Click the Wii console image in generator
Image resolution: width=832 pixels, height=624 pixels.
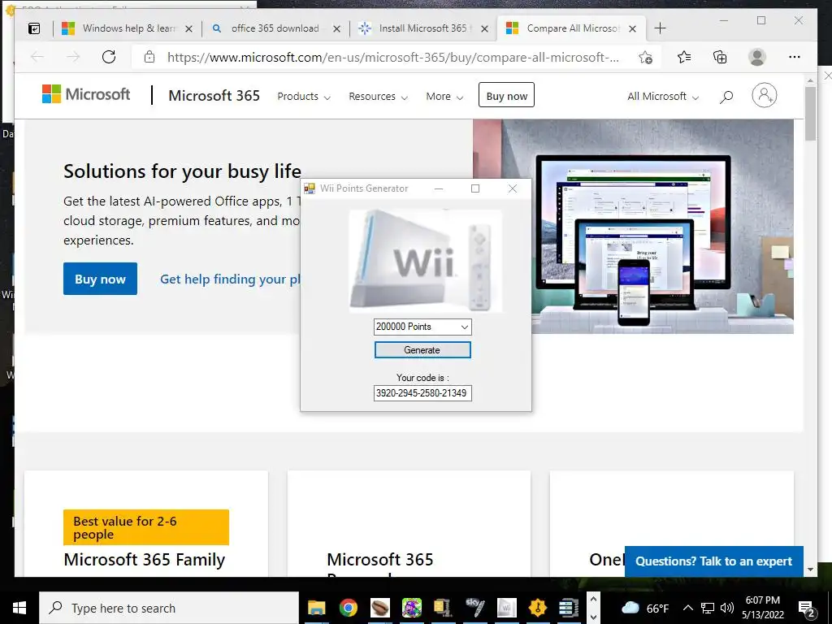pyautogui.click(x=426, y=260)
